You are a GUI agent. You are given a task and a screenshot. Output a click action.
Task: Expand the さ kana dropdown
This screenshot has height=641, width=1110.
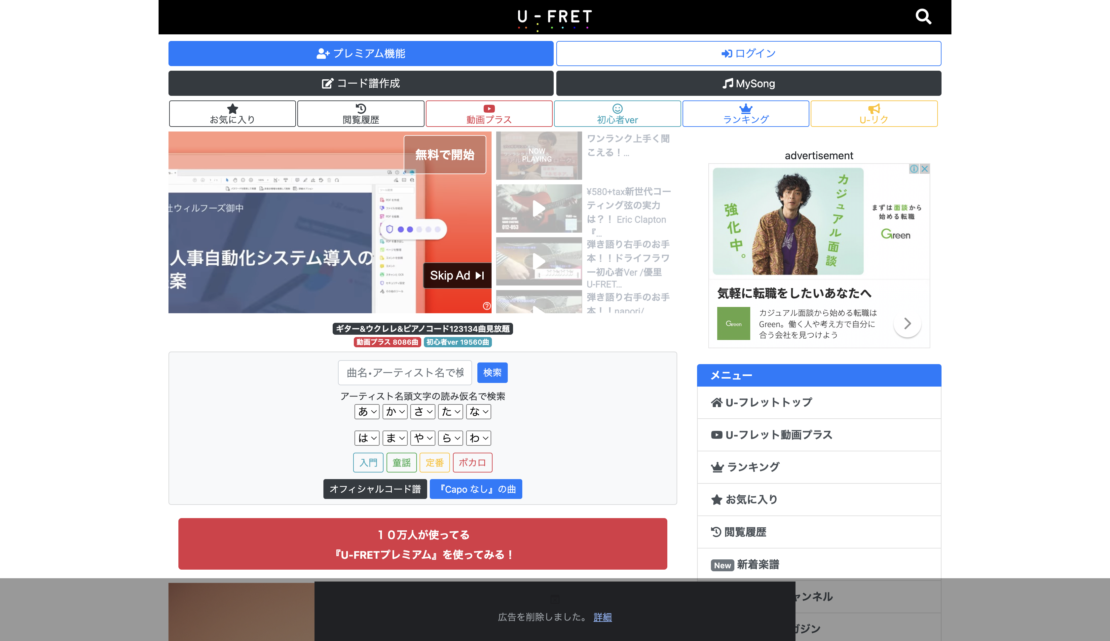(x=423, y=412)
